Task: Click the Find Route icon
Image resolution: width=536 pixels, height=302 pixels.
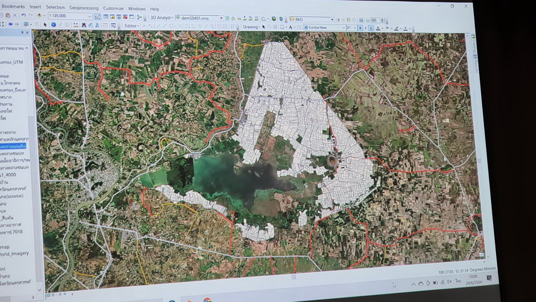Action: coord(91,25)
